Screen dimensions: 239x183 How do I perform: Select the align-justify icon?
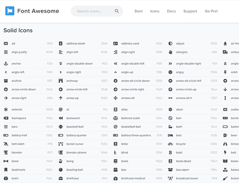point(6,52)
